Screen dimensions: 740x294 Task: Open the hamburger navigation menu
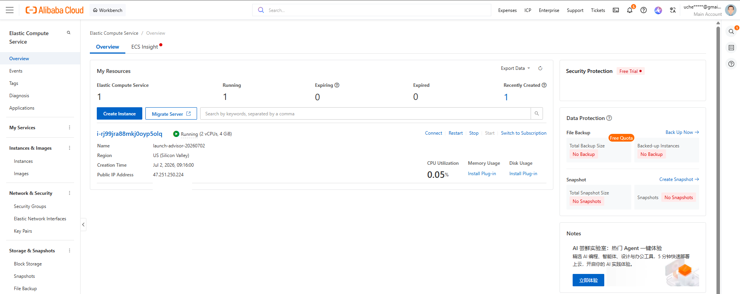point(10,10)
